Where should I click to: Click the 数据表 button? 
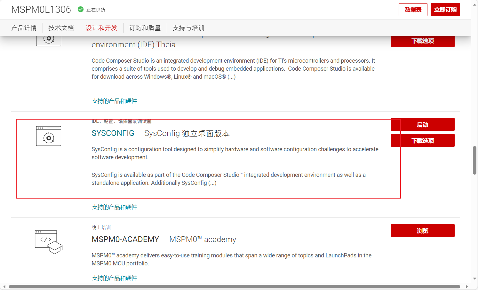click(413, 10)
